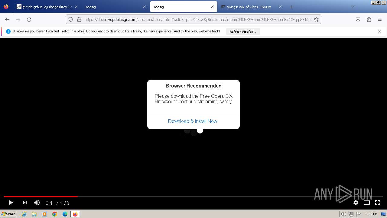The width and height of the screenshot is (387, 218).
Task: Mute the video volume
Action: point(37,203)
